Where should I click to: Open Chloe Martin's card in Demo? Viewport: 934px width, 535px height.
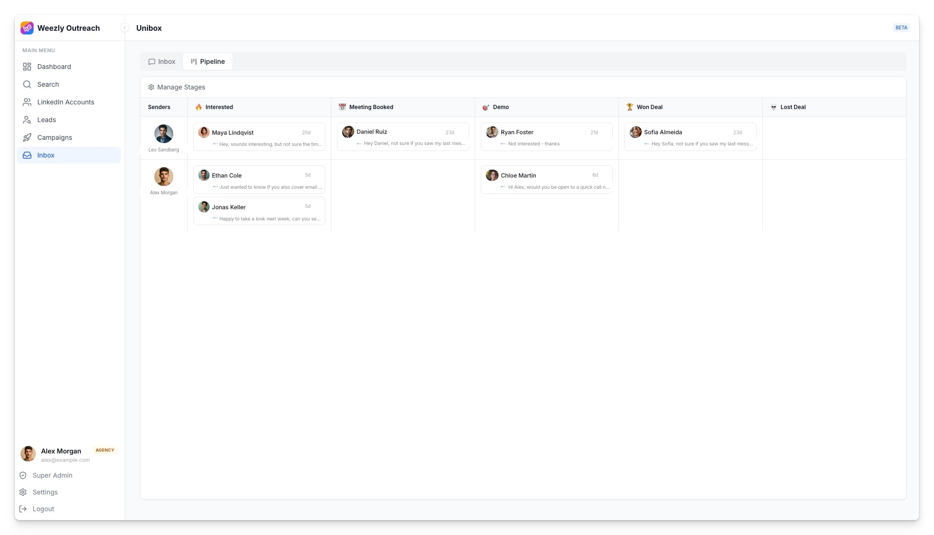547,179
